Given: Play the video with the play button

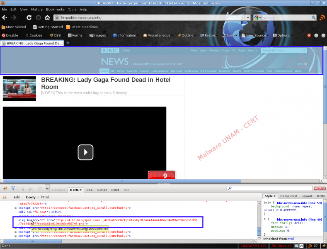Looking at the screenshot, I should [x=85, y=152].
